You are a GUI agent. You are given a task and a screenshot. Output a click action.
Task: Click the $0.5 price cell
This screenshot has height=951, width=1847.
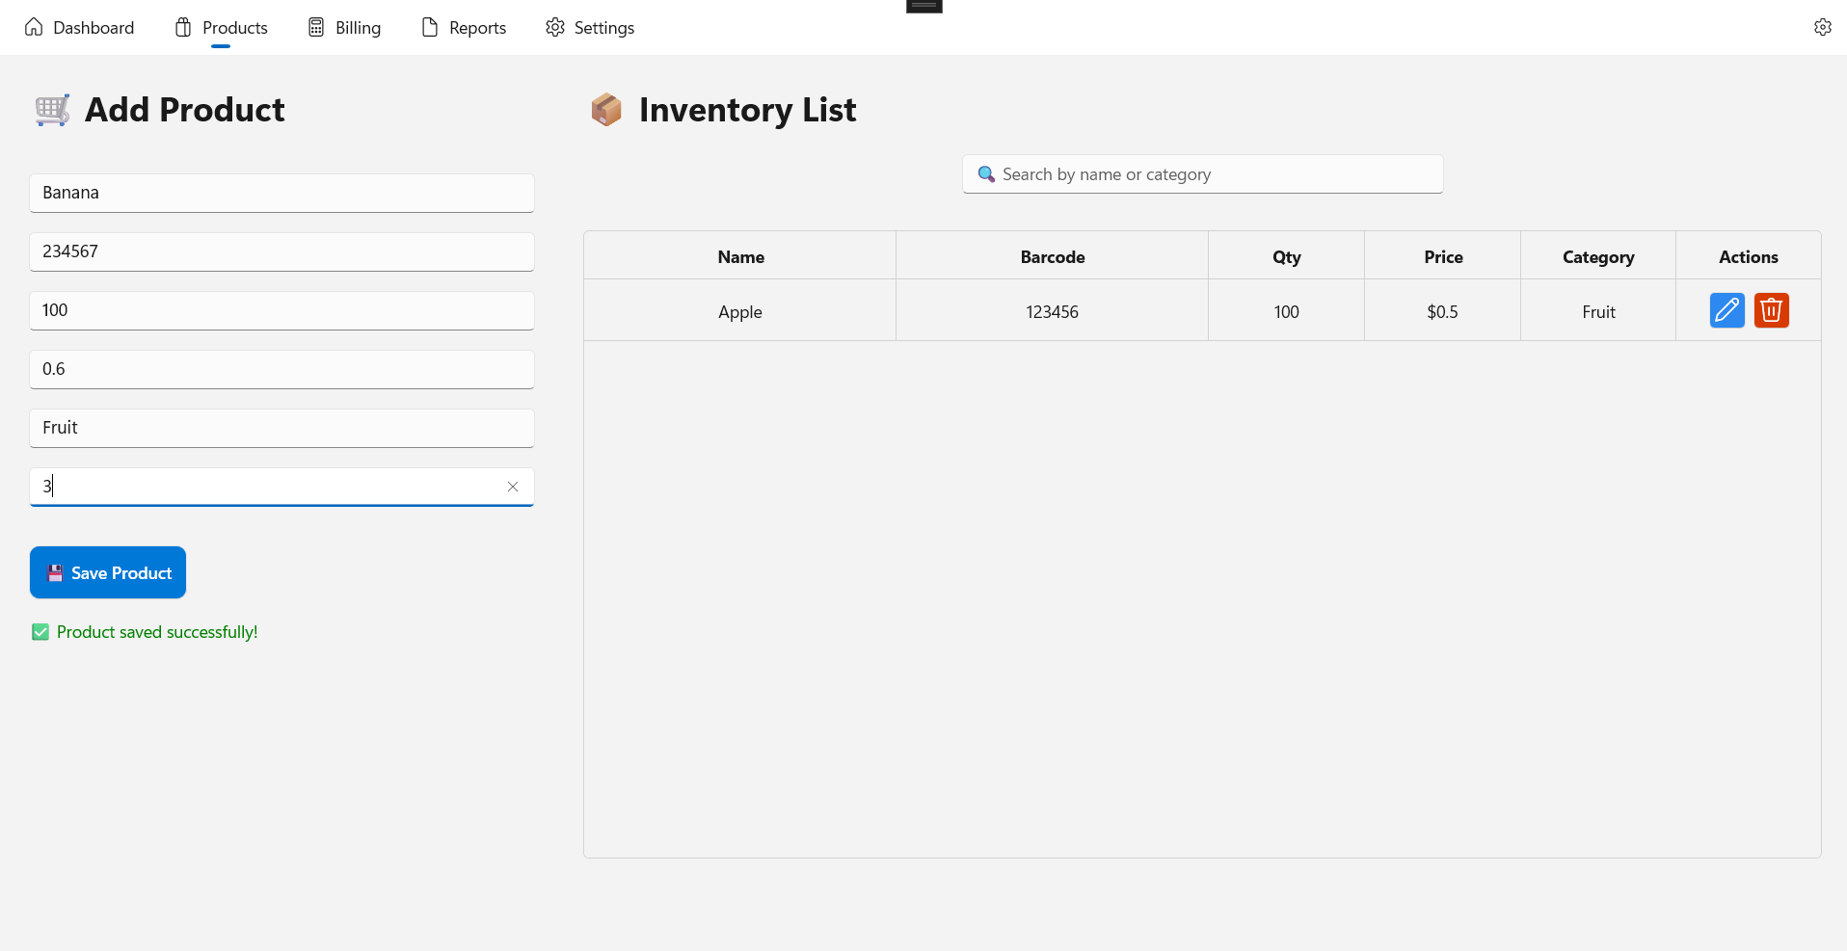(x=1442, y=311)
